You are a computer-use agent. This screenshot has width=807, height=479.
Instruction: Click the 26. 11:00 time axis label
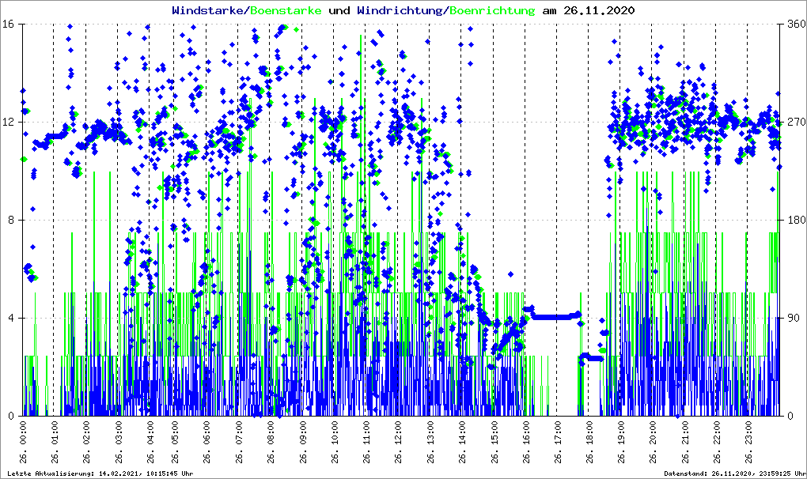tap(366, 442)
